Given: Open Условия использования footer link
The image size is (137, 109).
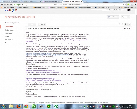Looking at the screenshot, I should [x=58, y=103].
